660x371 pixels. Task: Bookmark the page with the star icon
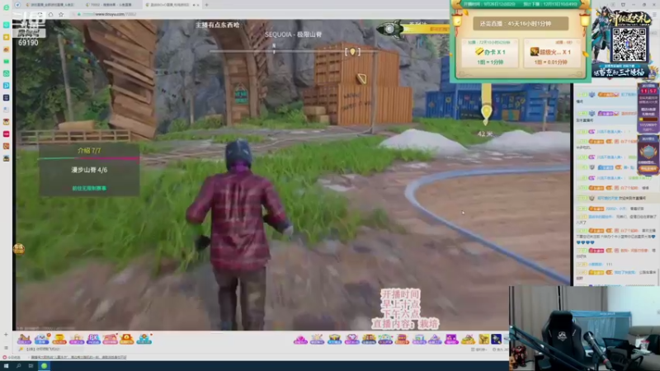click(x=61, y=14)
